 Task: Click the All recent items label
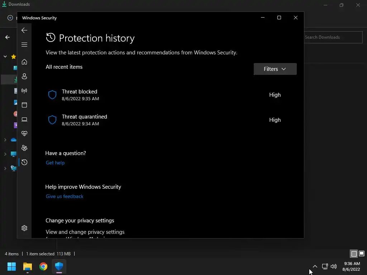click(64, 67)
